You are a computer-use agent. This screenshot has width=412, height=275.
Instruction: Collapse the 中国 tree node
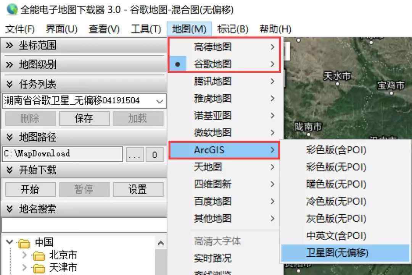tap(10, 242)
